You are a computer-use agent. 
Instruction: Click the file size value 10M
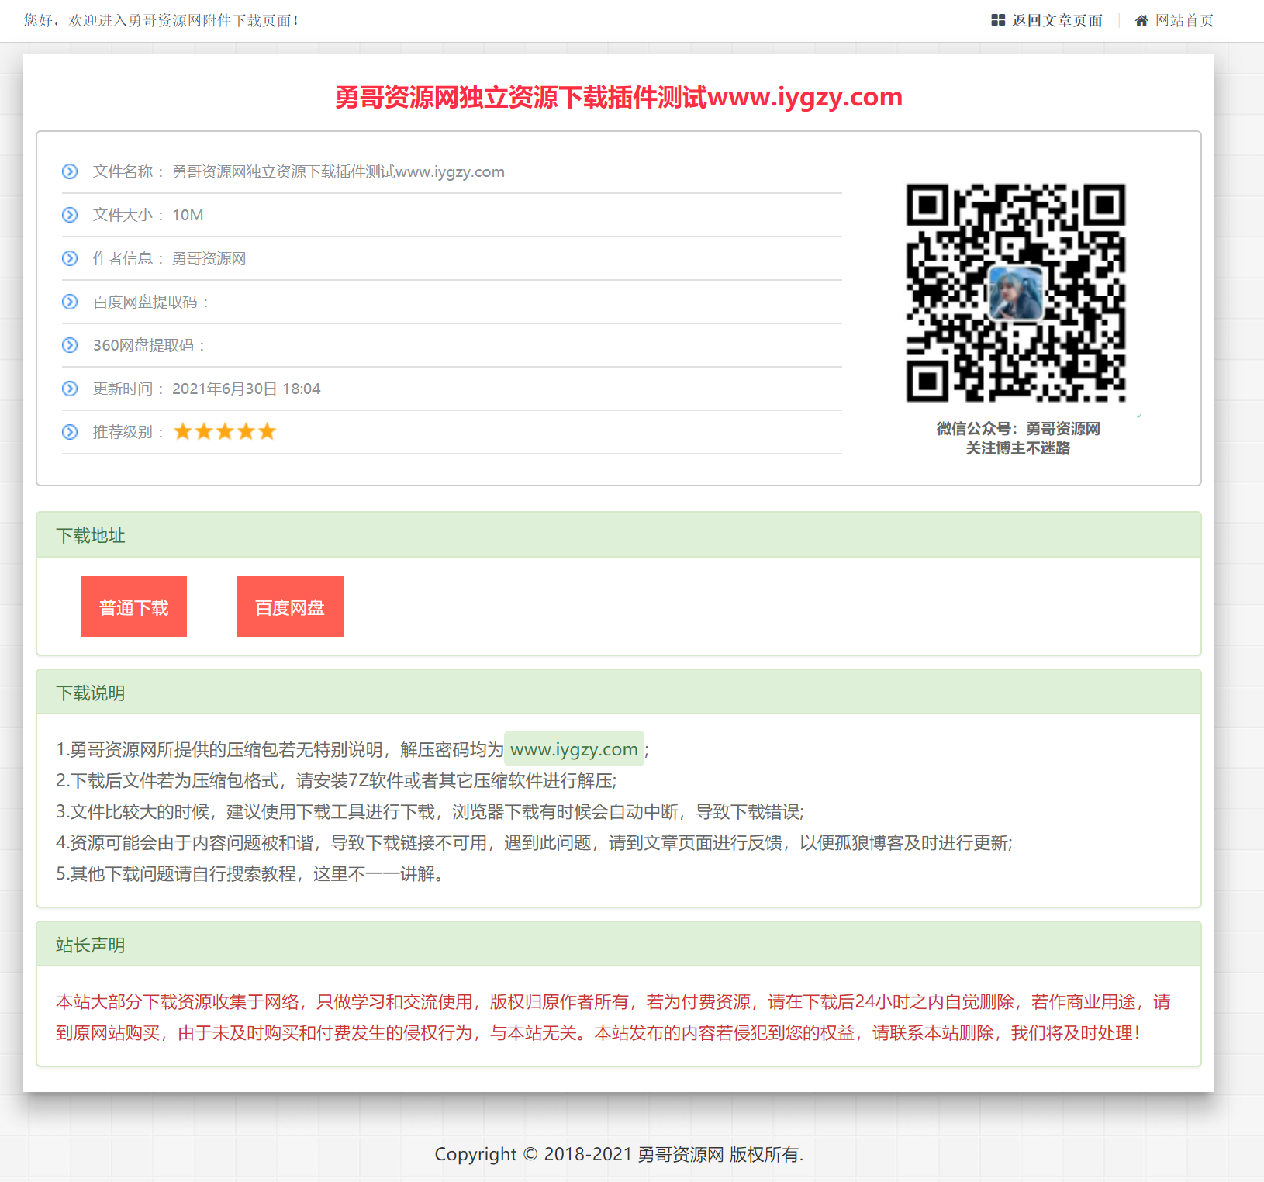click(x=188, y=215)
